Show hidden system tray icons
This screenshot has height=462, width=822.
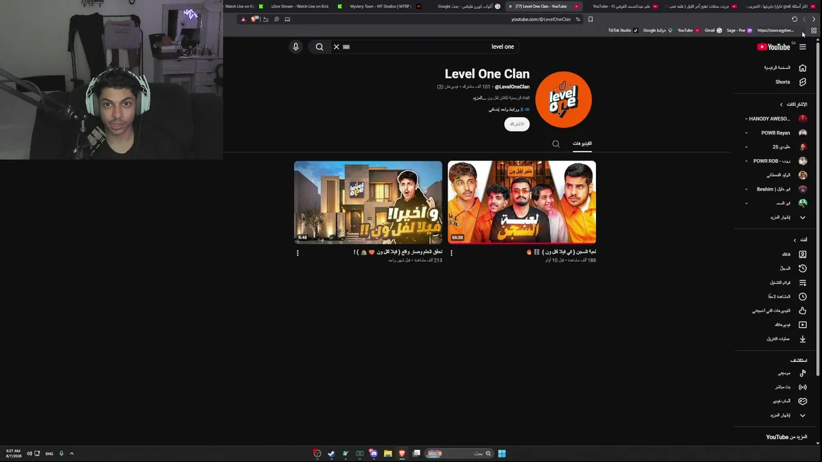pyautogui.click(x=71, y=454)
